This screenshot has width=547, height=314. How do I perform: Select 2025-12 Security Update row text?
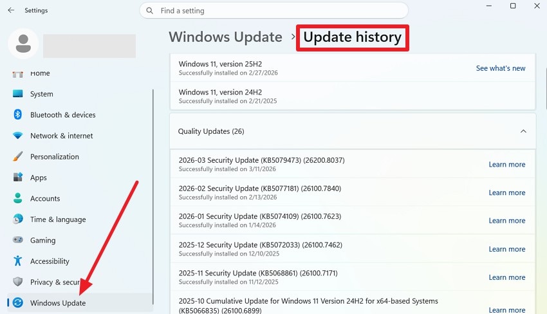pos(261,245)
